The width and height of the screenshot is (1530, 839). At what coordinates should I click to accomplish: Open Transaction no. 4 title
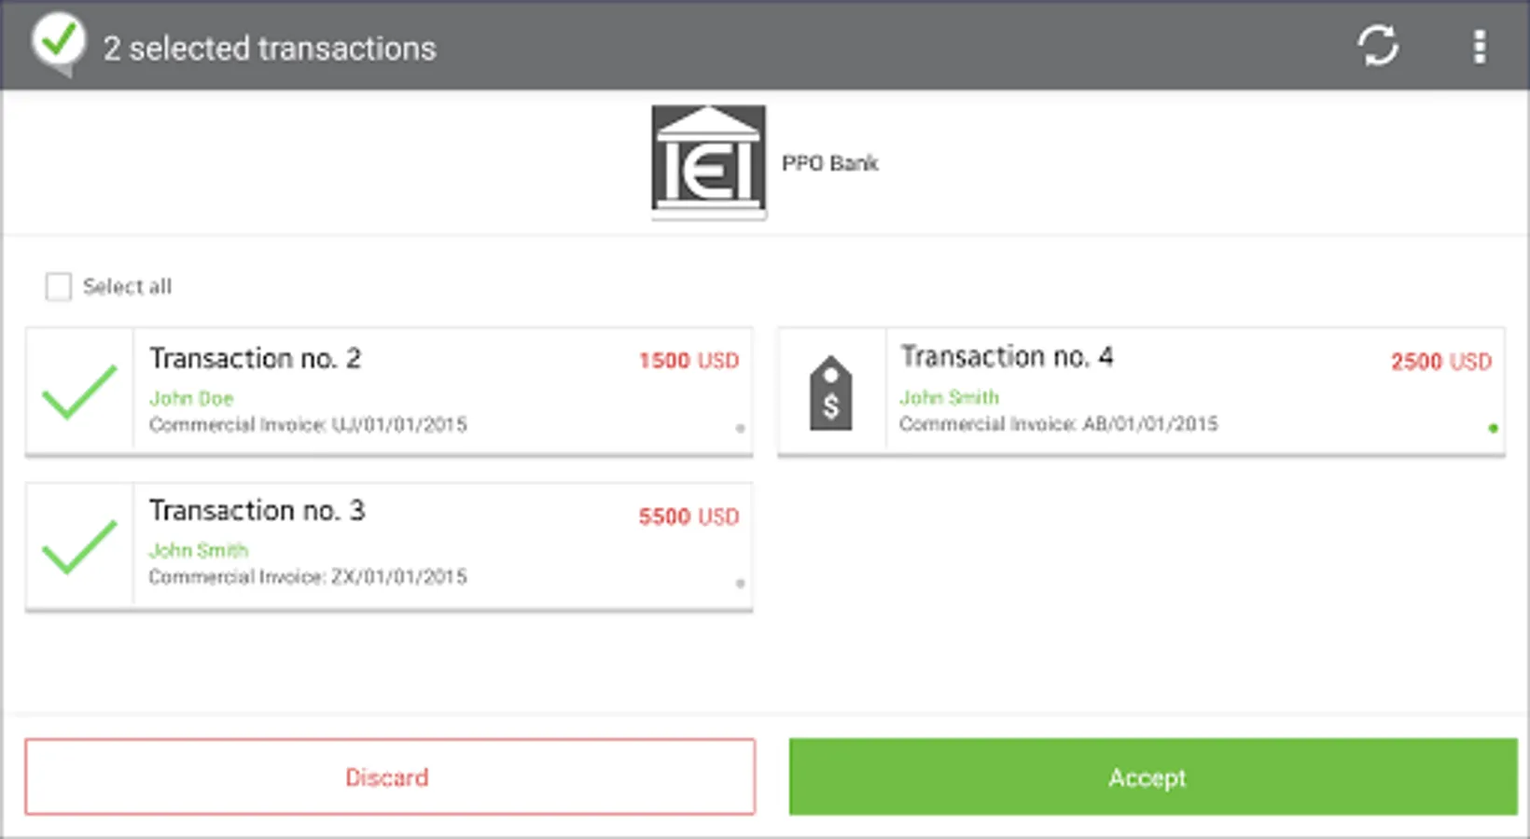tap(1007, 357)
